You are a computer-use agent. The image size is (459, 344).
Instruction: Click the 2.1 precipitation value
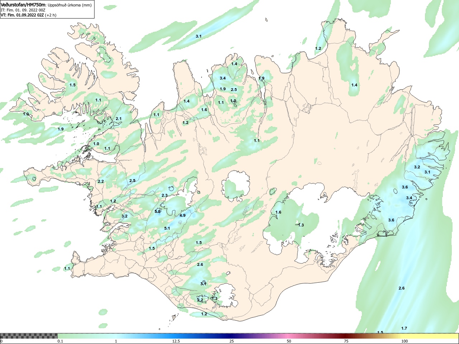coord(119,119)
